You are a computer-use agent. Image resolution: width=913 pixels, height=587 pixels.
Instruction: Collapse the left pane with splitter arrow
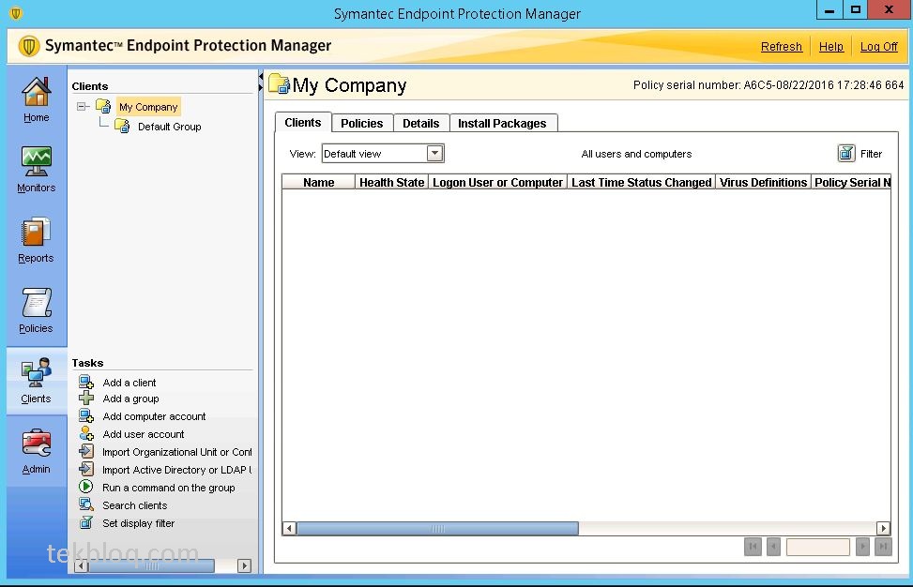pos(260,78)
